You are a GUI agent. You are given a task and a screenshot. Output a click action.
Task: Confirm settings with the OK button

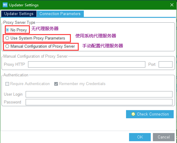[x=140, y=137]
